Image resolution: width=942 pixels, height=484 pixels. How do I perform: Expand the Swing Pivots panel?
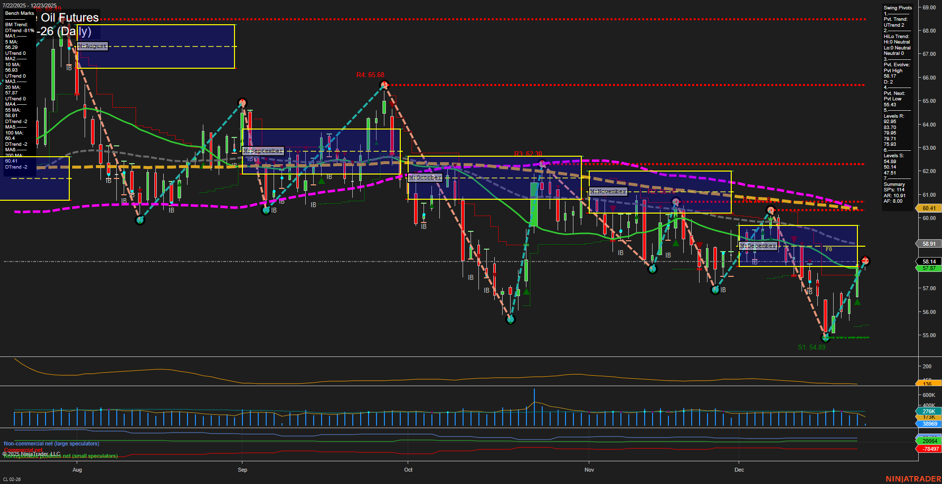(897, 7)
